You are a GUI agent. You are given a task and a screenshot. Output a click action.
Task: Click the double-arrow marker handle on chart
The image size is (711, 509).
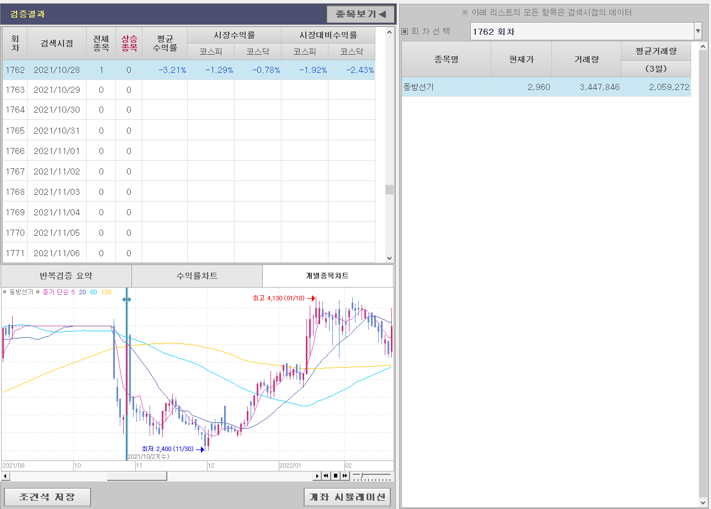click(x=127, y=299)
